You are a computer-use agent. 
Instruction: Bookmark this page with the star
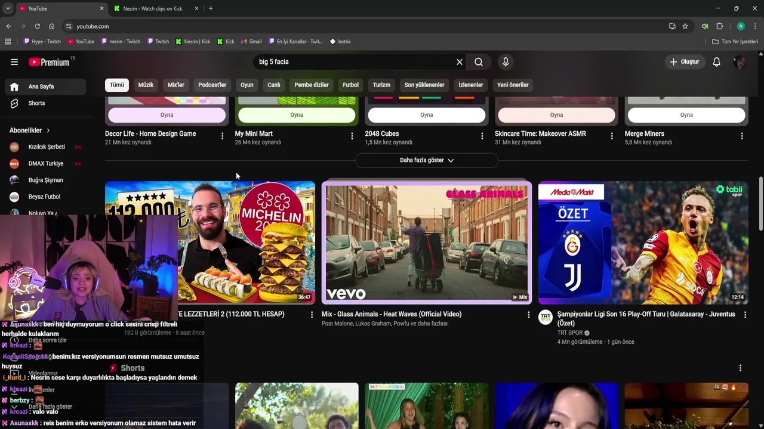tap(685, 26)
